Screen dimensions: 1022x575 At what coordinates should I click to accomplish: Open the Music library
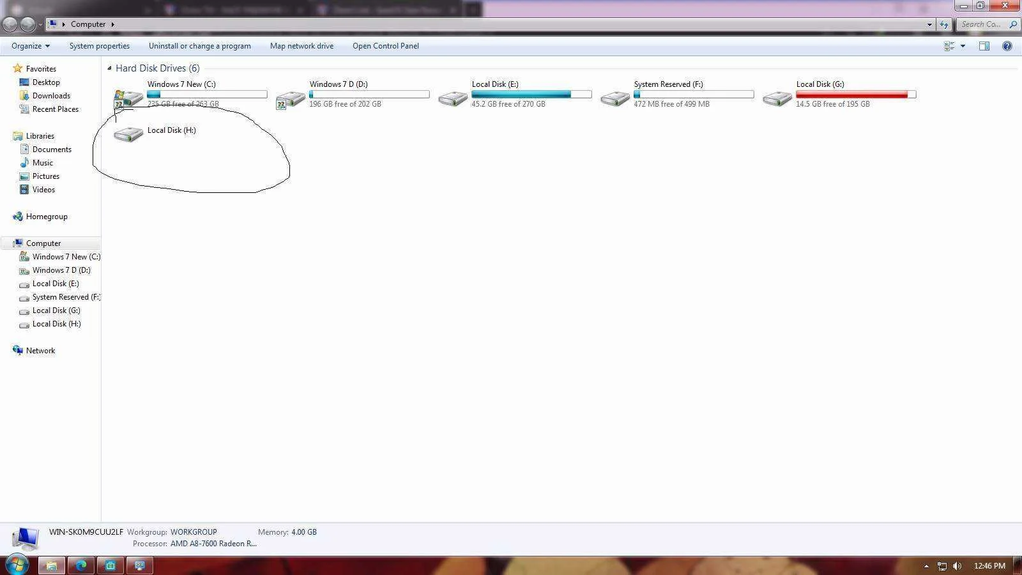coord(42,163)
